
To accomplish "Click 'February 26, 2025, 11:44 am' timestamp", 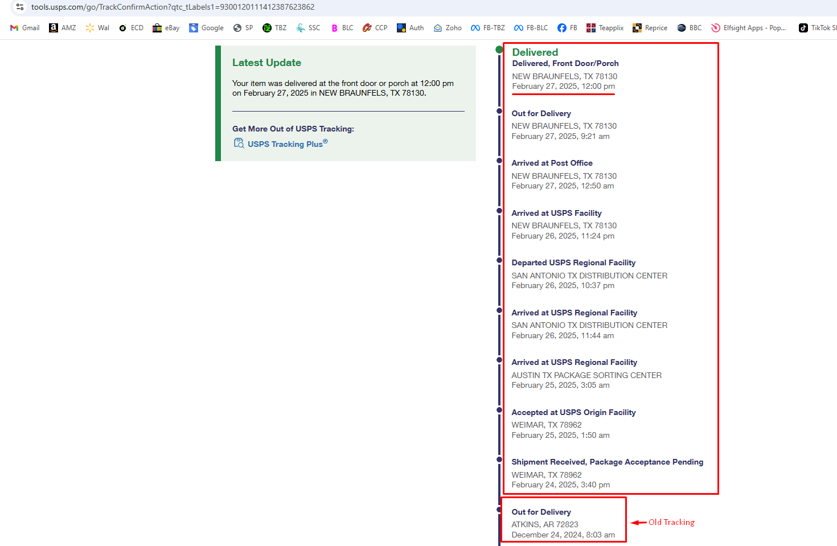I will click(563, 335).
